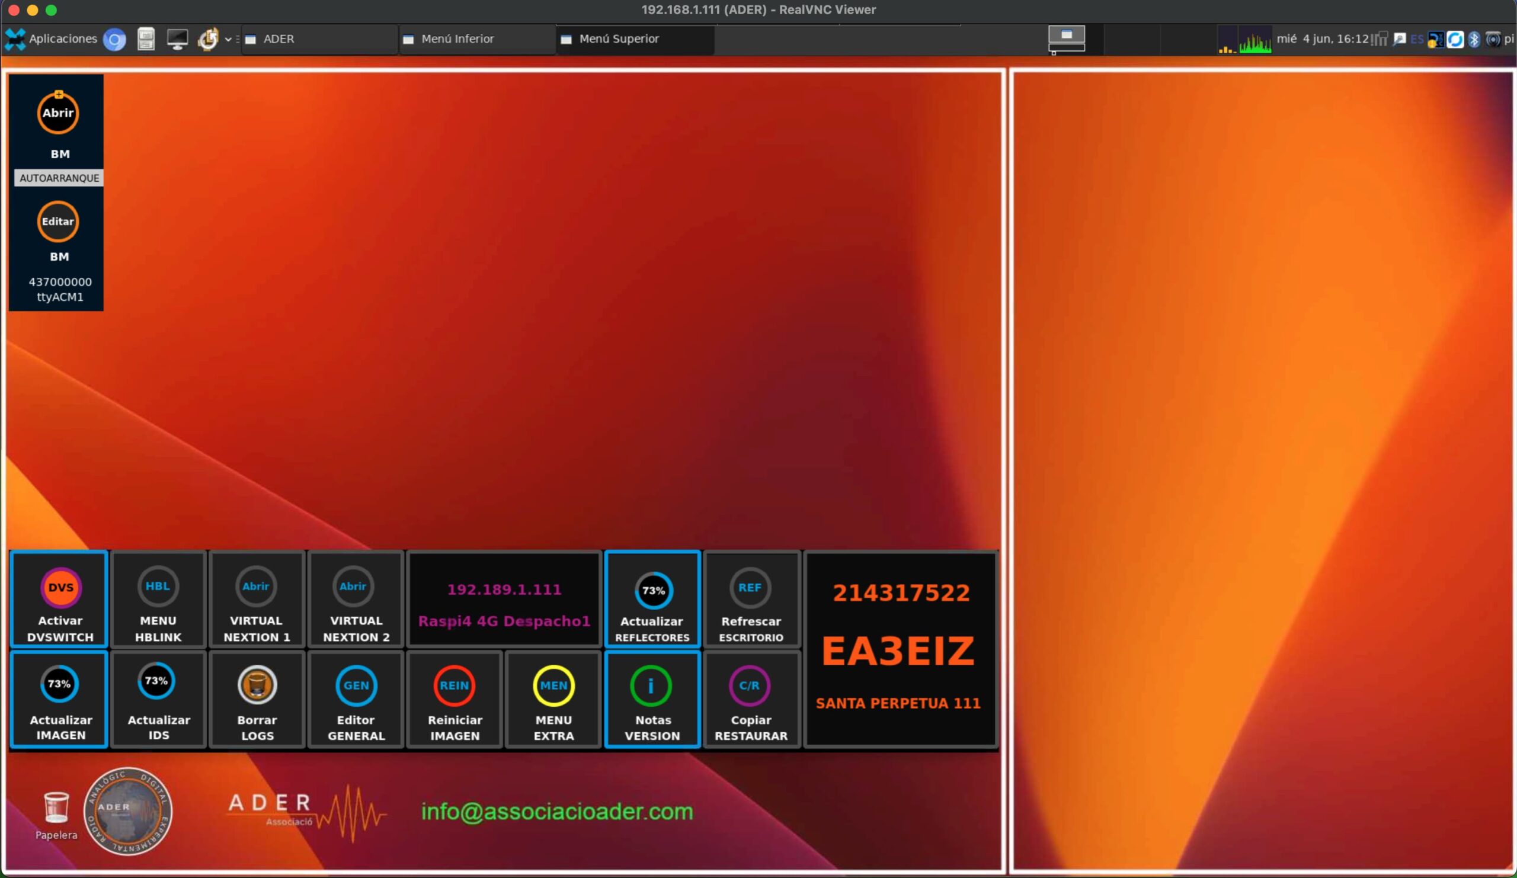1517x878 pixels.
Task: Click the 437000000 frequency text
Action: pyautogui.click(x=60, y=281)
